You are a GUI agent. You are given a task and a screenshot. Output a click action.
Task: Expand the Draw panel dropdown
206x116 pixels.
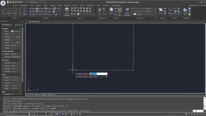(15, 18)
